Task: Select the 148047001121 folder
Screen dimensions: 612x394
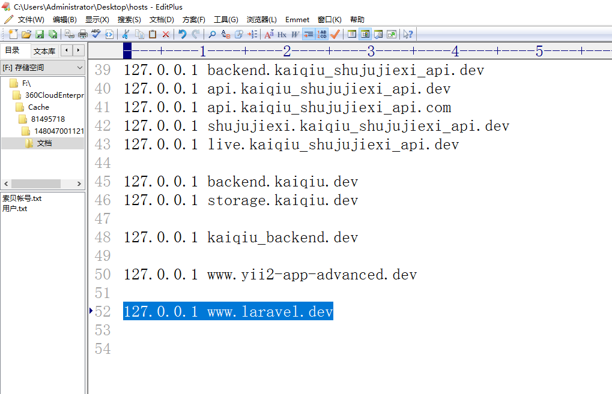Action: (59, 131)
